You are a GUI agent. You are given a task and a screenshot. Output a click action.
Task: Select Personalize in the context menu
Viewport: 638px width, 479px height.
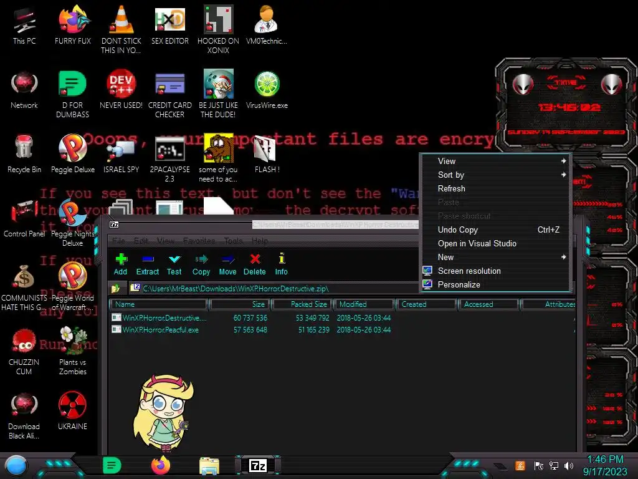pyautogui.click(x=495, y=284)
